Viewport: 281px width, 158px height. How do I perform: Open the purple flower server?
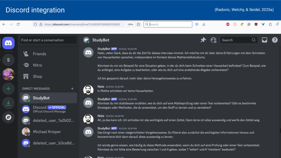coord(8,74)
